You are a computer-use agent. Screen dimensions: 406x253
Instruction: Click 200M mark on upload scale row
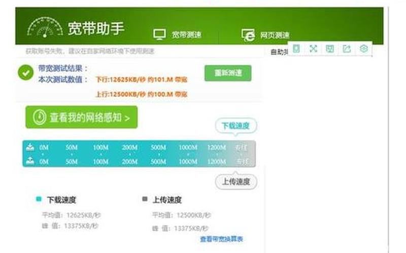pyautogui.click(x=130, y=161)
